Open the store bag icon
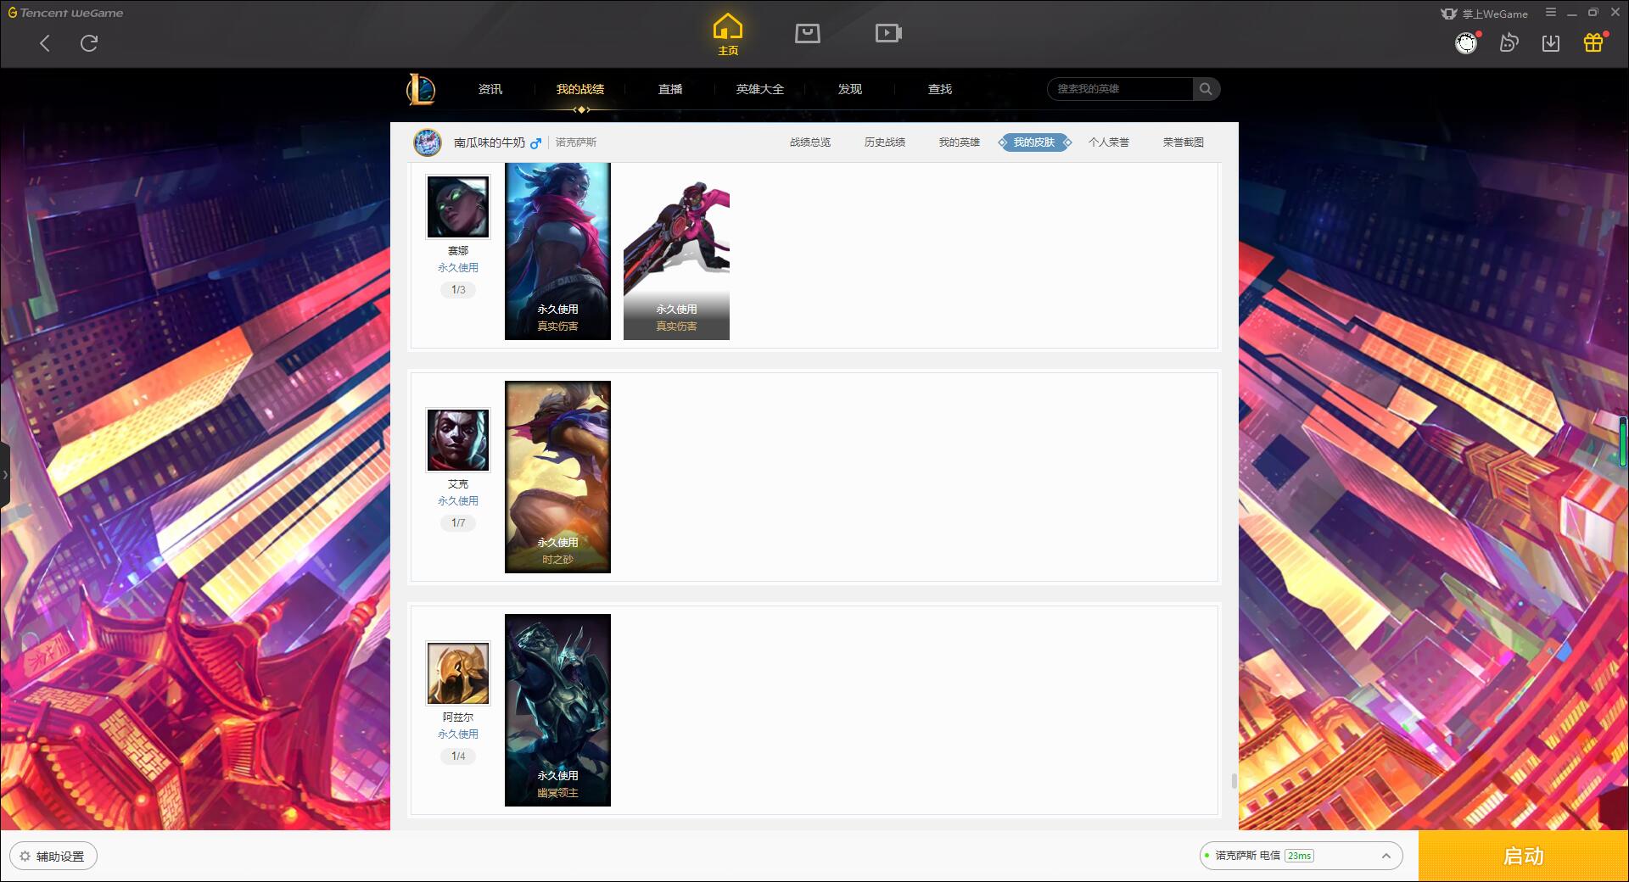This screenshot has width=1629, height=882. pos(808,33)
